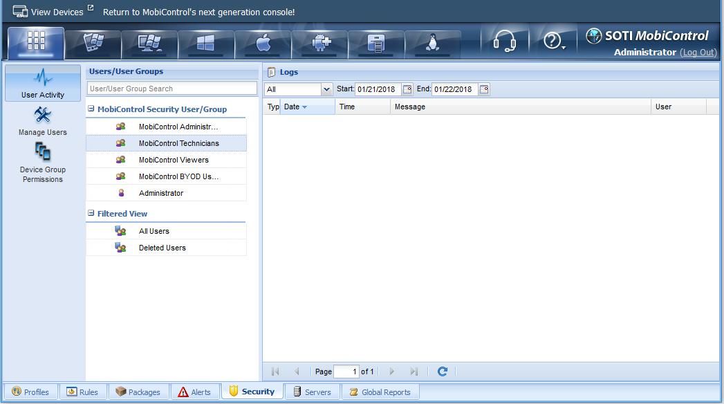Click the headset support icon
Viewport: 724px width, 404px height.
[x=504, y=42]
